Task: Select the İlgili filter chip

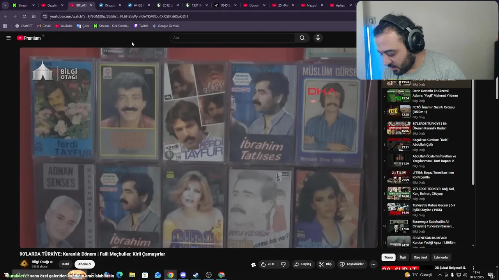Action: pyautogui.click(x=403, y=257)
